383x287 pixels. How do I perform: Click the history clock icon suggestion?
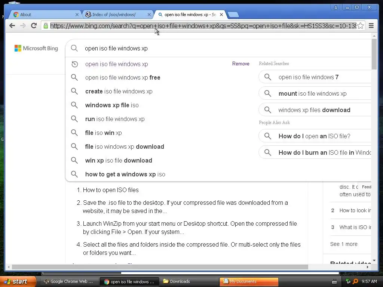coord(74,64)
